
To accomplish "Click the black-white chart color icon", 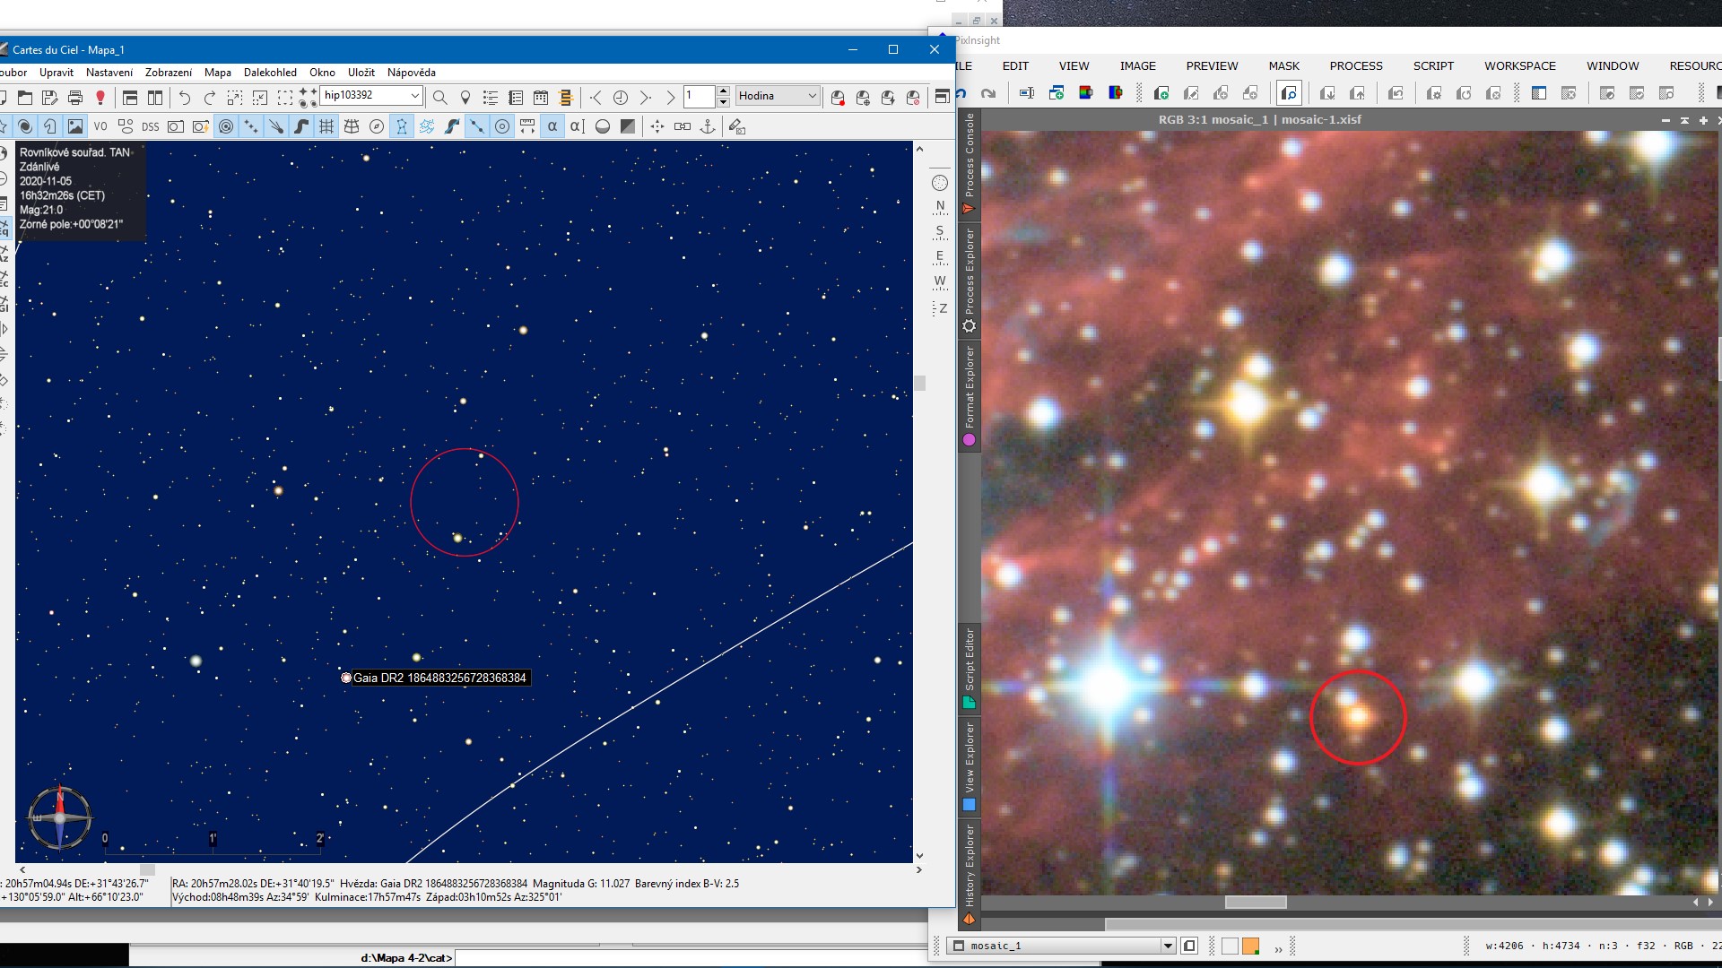I will 628,126.
